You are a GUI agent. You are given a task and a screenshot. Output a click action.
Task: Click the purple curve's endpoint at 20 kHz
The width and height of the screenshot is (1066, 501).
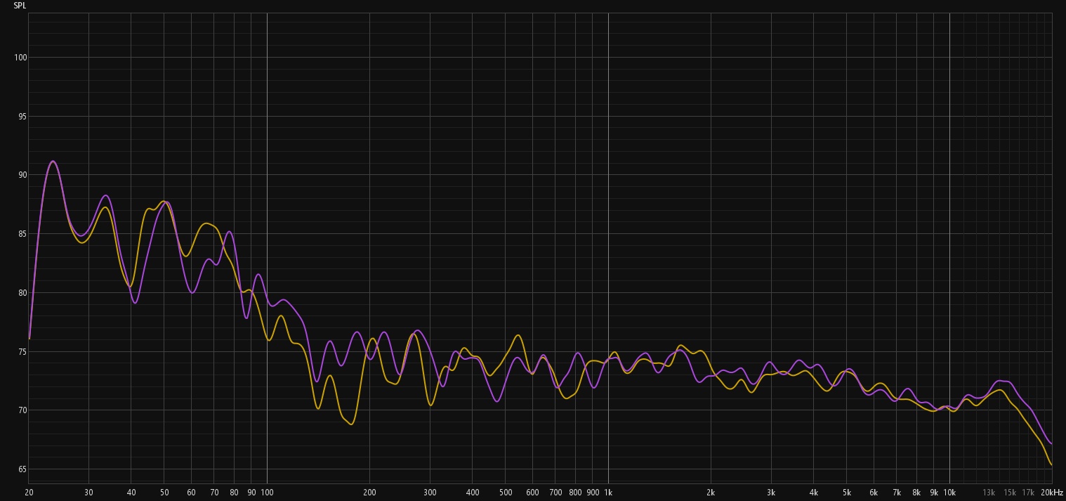click(1051, 443)
